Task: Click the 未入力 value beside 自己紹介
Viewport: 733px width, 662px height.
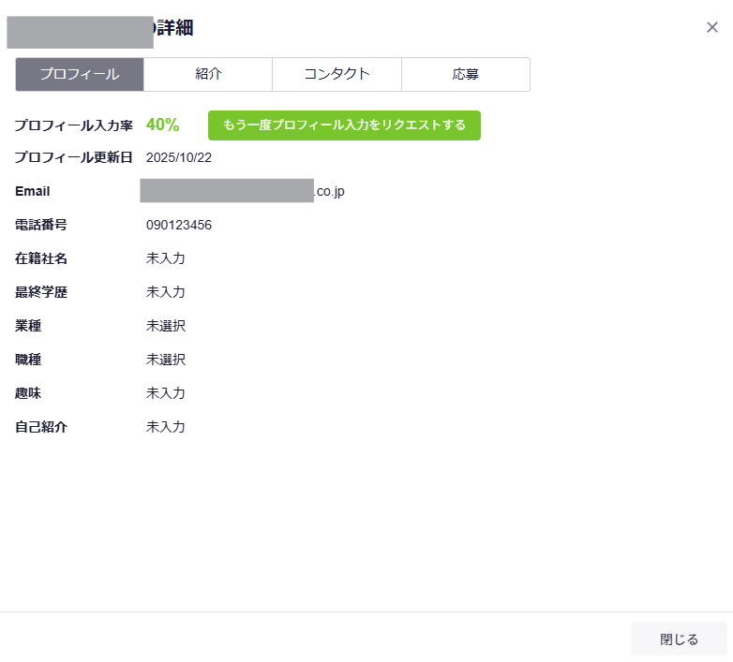Action: 166,427
